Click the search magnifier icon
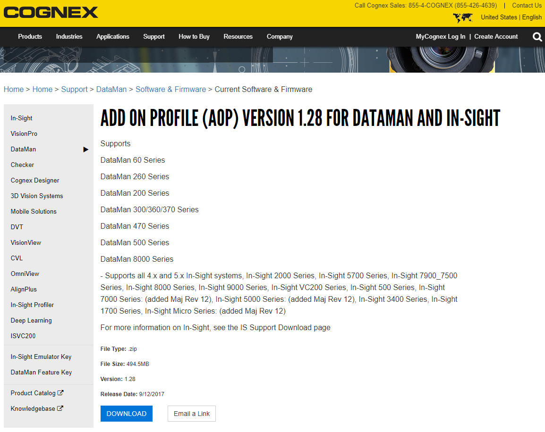The image size is (545, 432). [537, 37]
